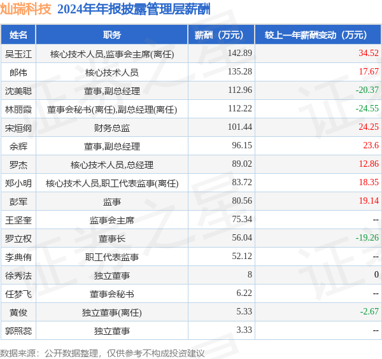Click 林丽霞's position 董事会秘书(离任),副总经理(离任)
Screen dimensions: 382x359
112,109
